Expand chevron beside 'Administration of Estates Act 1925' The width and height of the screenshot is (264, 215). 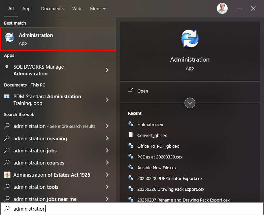[x=107, y=175]
